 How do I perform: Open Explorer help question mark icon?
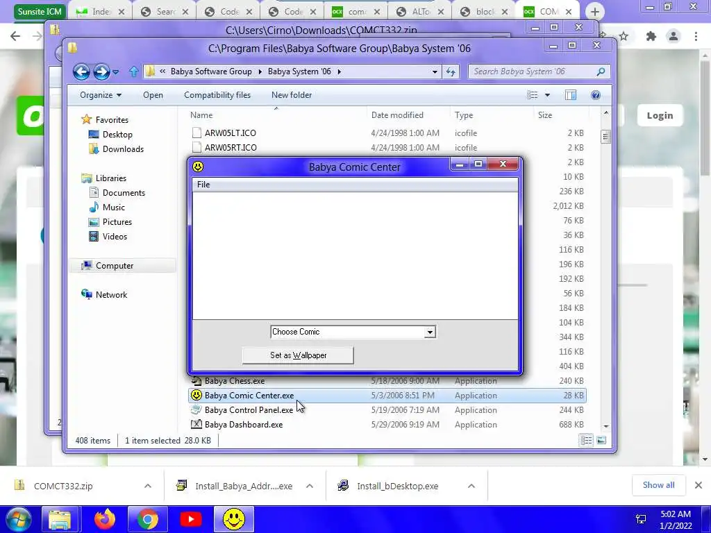click(596, 95)
